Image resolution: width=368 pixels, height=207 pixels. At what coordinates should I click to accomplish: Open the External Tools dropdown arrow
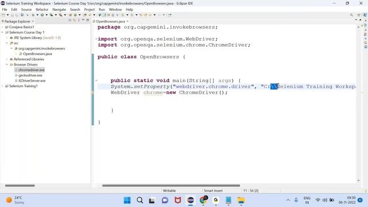(65, 15)
